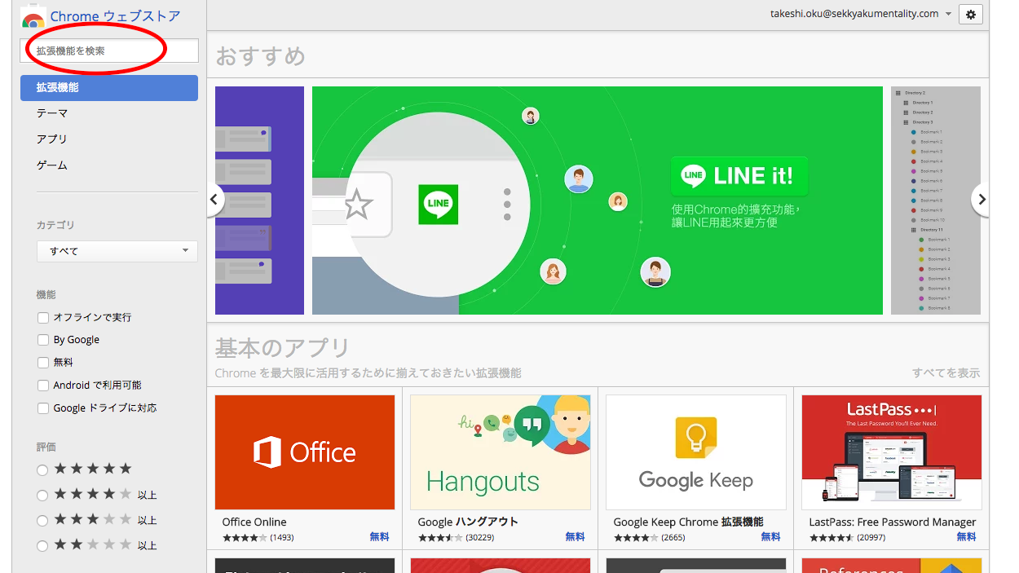The image size is (1019, 573).
Task: Click 無料 under Office Online
Action: [x=380, y=537]
